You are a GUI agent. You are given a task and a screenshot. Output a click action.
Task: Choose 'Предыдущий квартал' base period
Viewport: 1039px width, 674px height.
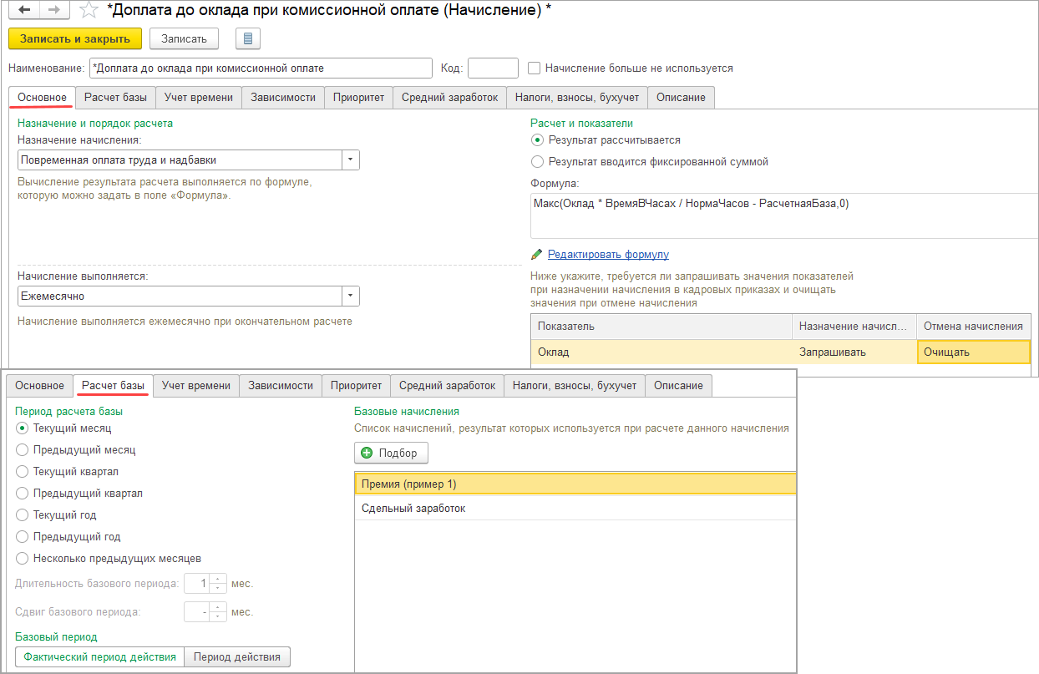point(23,493)
